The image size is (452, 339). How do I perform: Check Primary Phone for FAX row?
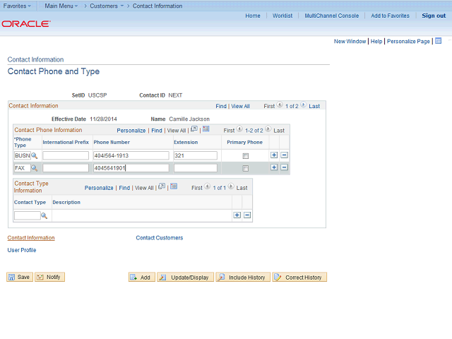click(x=245, y=168)
